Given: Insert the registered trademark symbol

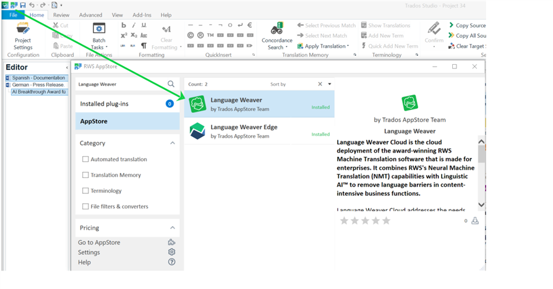Looking at the screenshot, I should point(200,35).
